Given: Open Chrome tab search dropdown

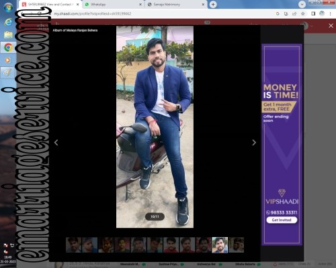Looking at the screenshot, I should 302,5.
